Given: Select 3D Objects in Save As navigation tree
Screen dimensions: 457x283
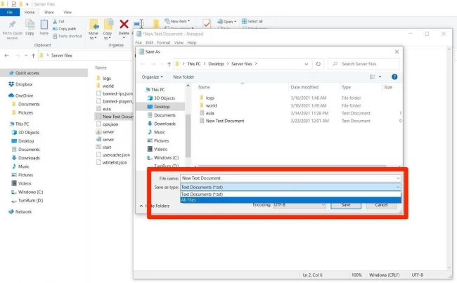Looking at the screenshot, I should pos(165,98).
